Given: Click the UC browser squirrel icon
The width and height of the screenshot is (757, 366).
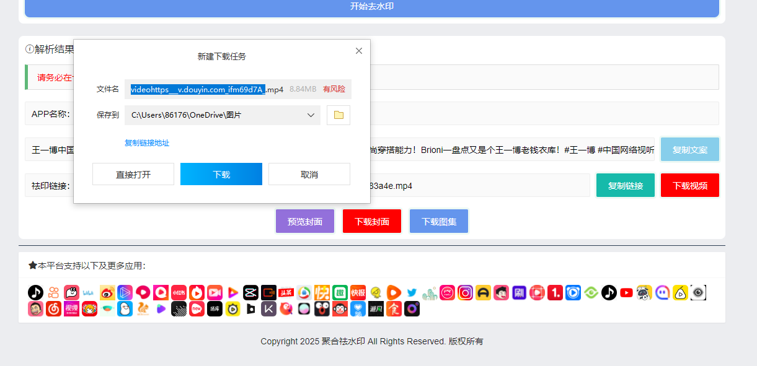Looking at the screenshot, I should point(143,309).
